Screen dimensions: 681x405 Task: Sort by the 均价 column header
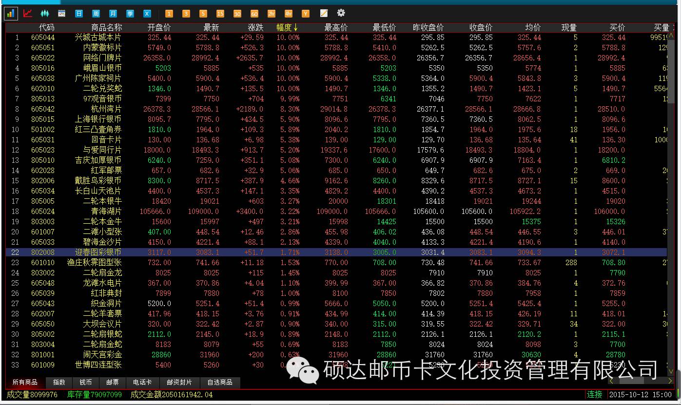533,28
